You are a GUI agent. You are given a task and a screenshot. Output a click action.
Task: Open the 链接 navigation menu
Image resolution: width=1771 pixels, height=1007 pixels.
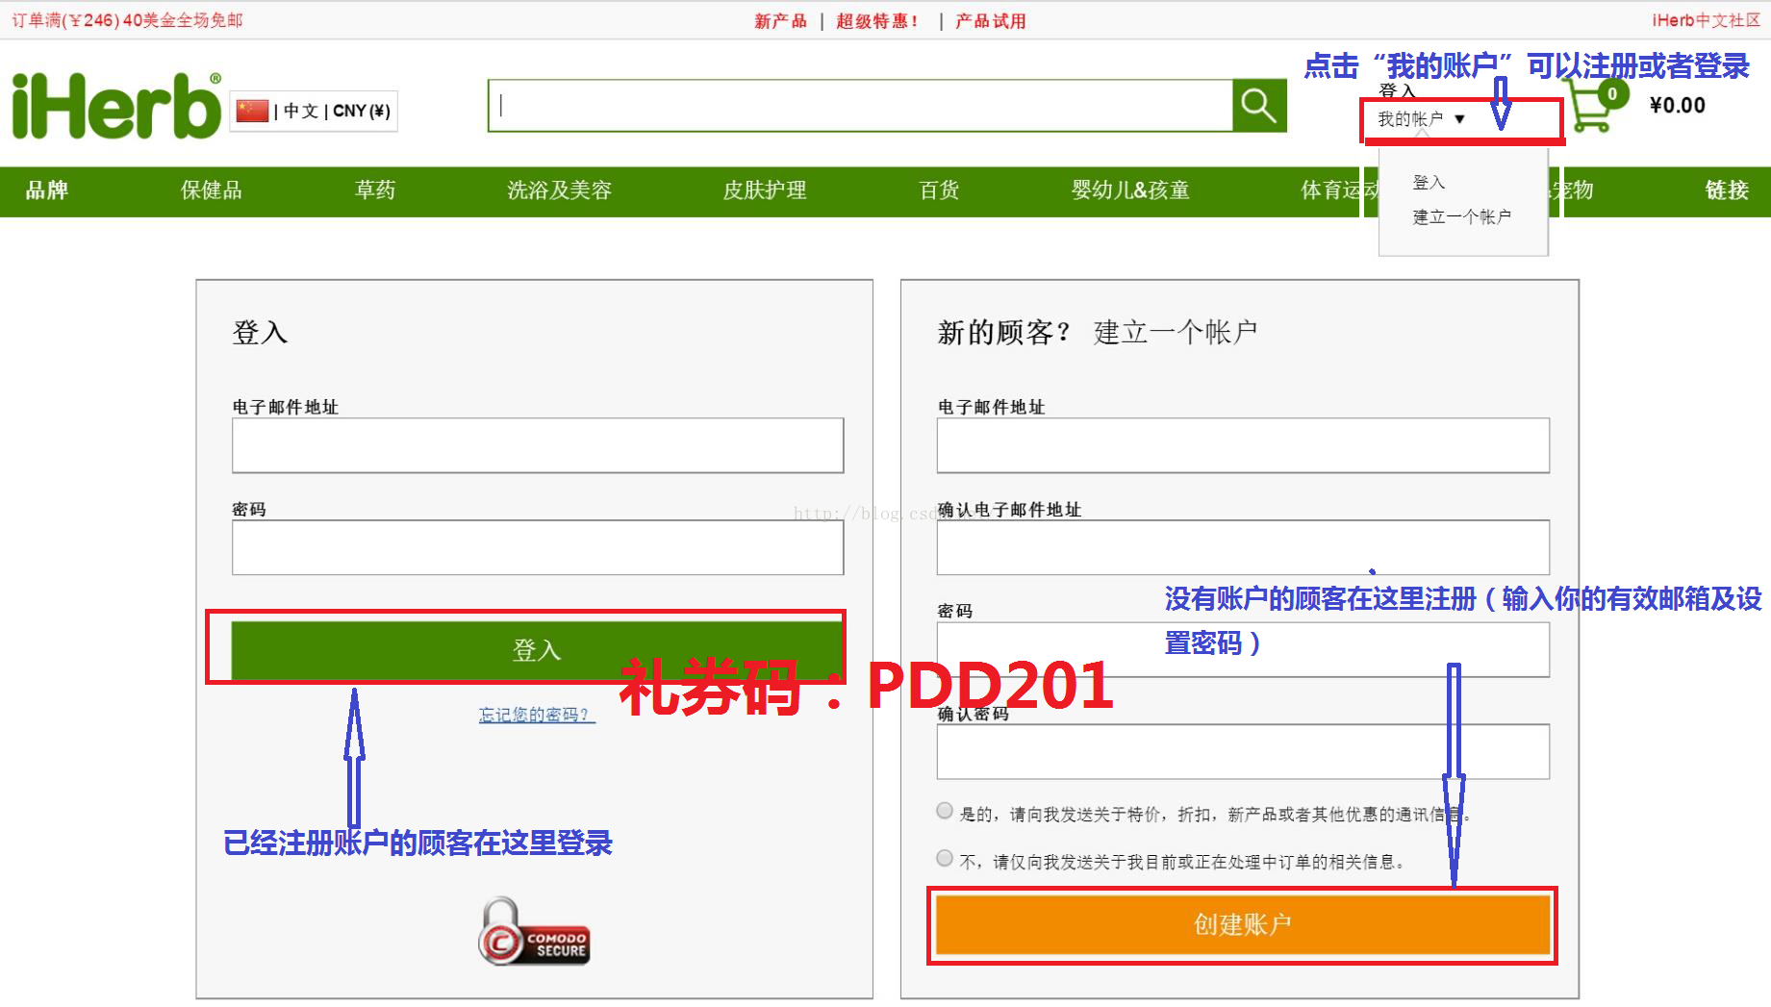pos(1727,190)
